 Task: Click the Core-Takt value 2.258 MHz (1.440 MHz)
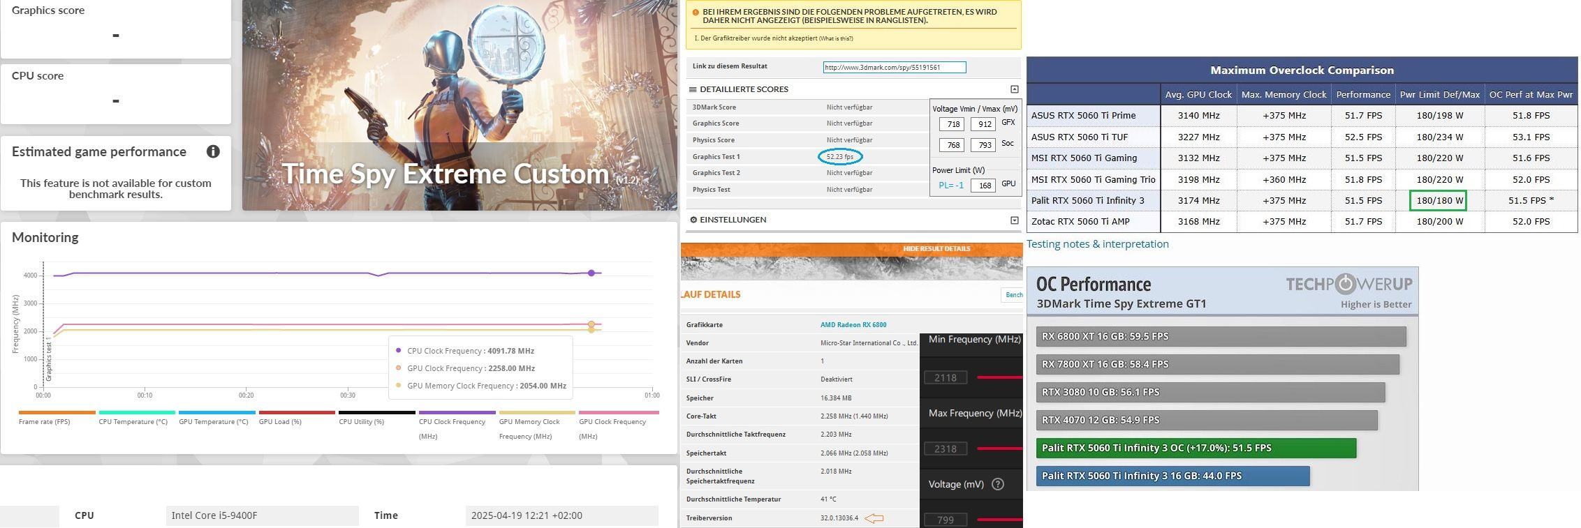coord(854,416)
